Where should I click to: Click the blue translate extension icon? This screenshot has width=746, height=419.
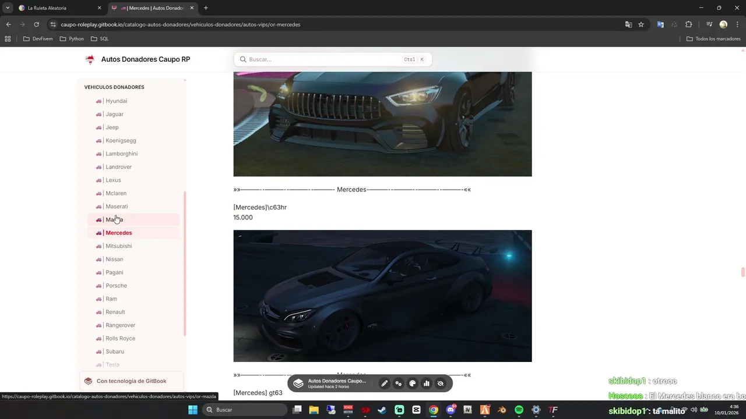pyautogui.click(x=660, y=24)
